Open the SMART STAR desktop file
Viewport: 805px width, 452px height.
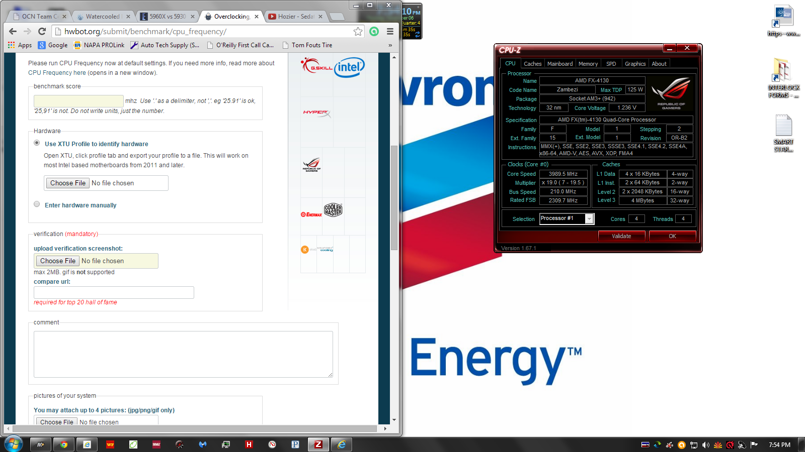(783, 133)
